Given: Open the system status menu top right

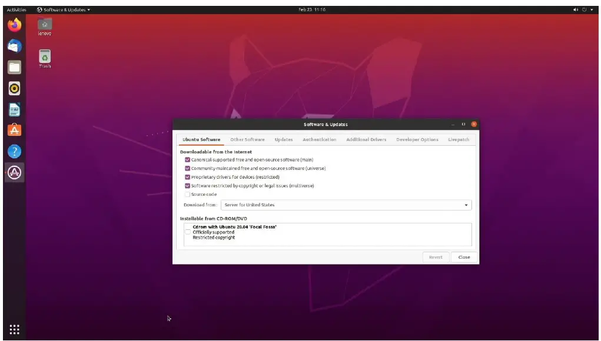Looking at the screenshot, I should (x=583, y=9).
